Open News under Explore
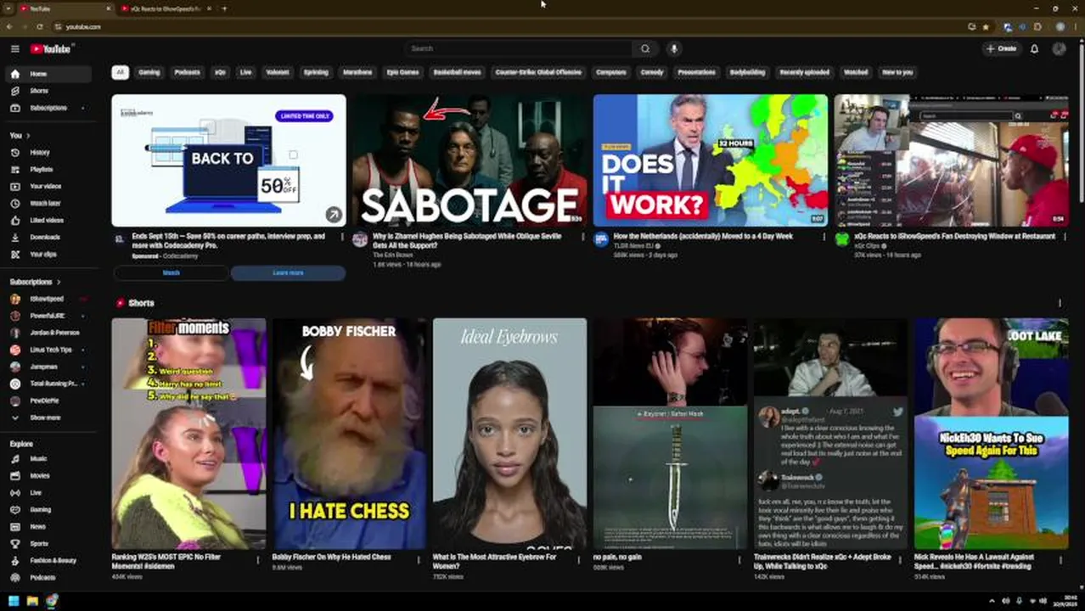 click(49, 526)
